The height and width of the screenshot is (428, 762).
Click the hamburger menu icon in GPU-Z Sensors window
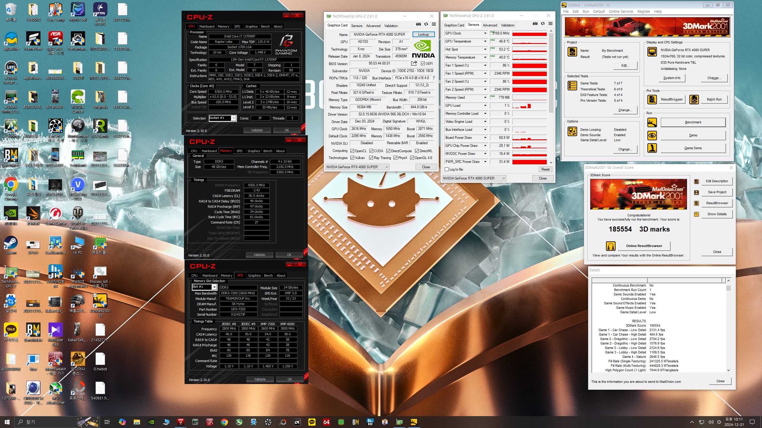(x=550, y=24)
